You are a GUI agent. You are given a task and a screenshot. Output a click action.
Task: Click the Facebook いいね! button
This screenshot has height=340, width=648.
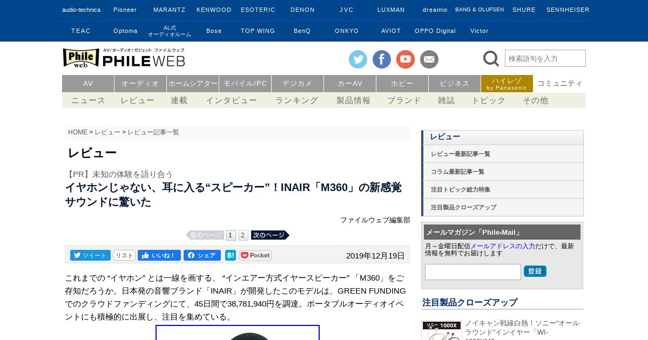pyautogui.click(x=159, y=255)
